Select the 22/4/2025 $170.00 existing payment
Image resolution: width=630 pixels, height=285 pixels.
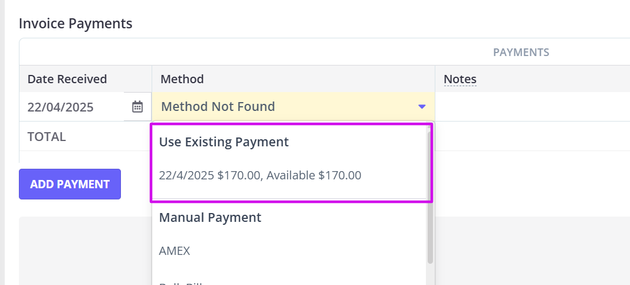pyautogui.click(x=260, y=175)
